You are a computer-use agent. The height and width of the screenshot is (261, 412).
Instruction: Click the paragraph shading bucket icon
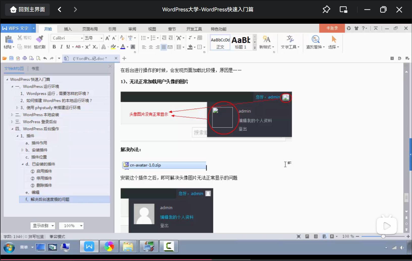(190, 47)
